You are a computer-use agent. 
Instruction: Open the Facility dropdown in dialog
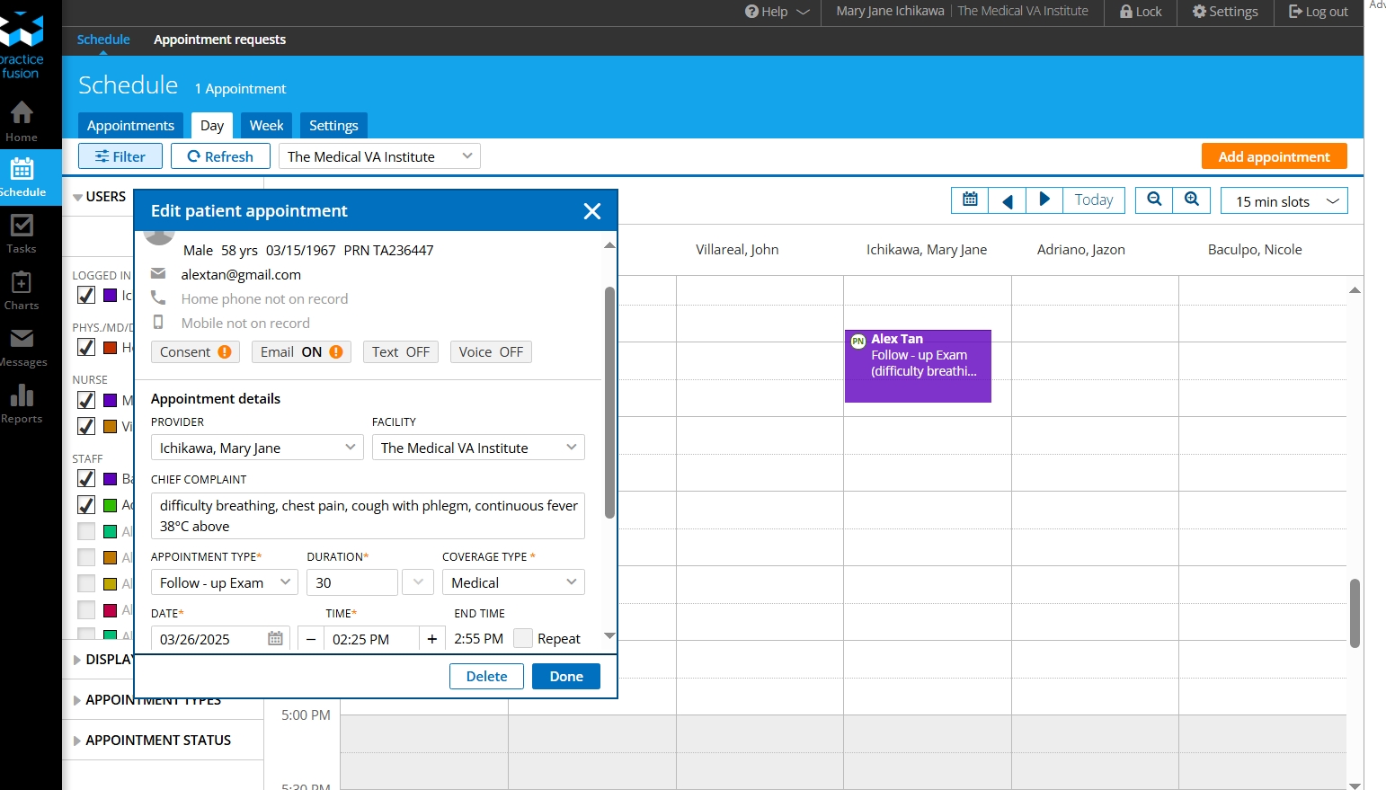pos(478,448)
